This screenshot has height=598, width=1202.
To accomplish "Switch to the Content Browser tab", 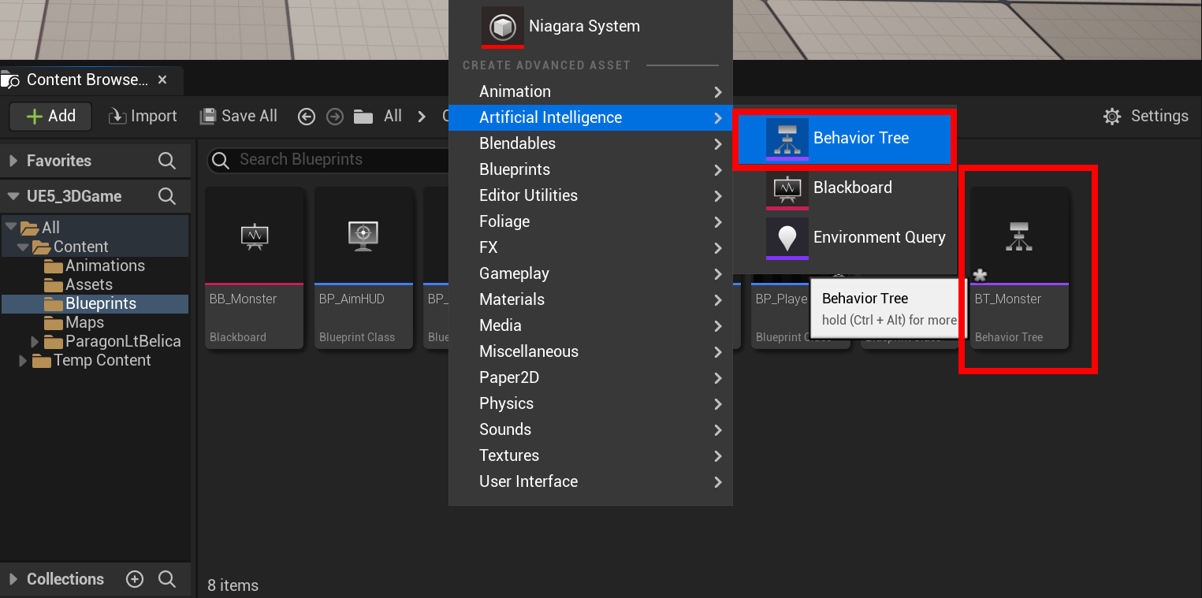I will click(87, 80).
